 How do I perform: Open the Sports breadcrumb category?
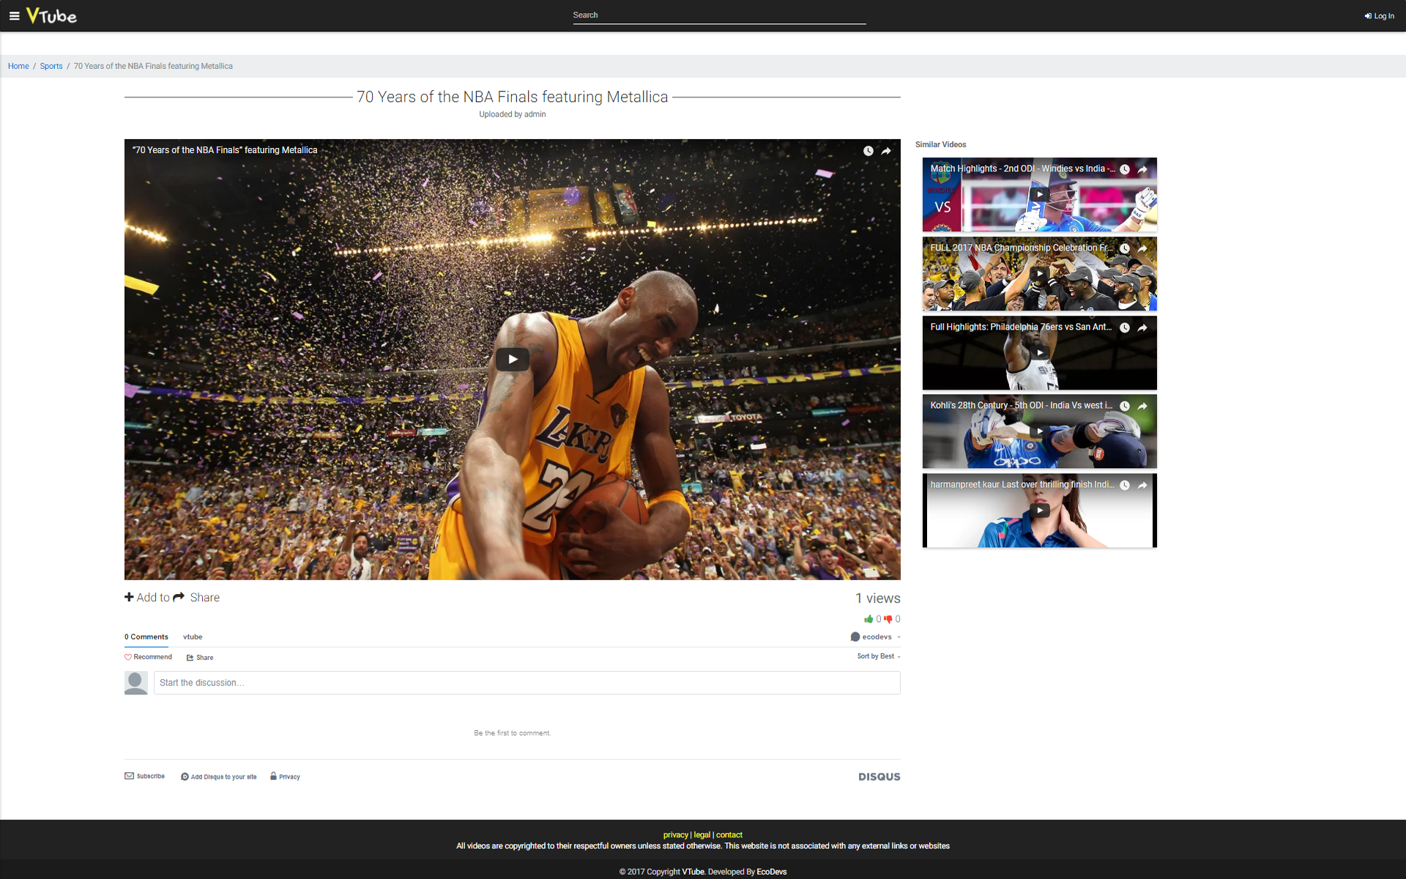click(x=51, y=66)
